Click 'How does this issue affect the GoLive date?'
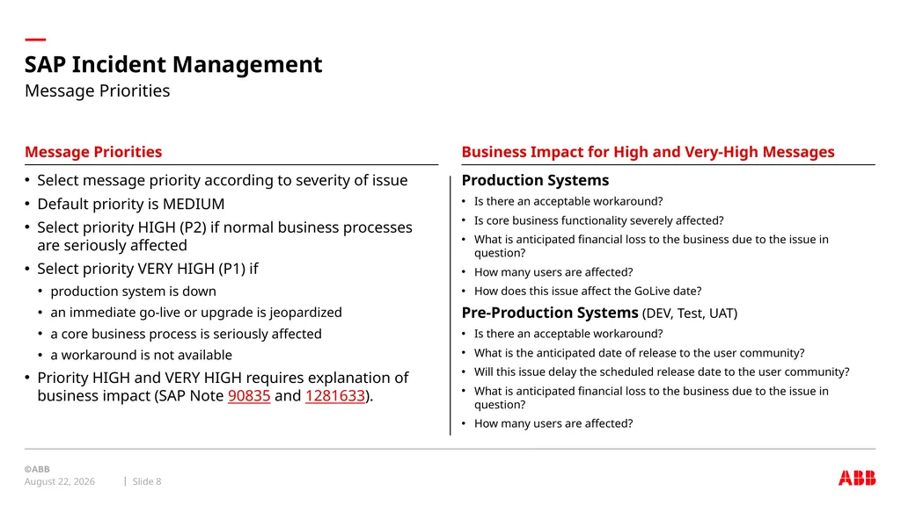Image resolution: width=901 pixels, height=505 pixels. pos(588,291)
